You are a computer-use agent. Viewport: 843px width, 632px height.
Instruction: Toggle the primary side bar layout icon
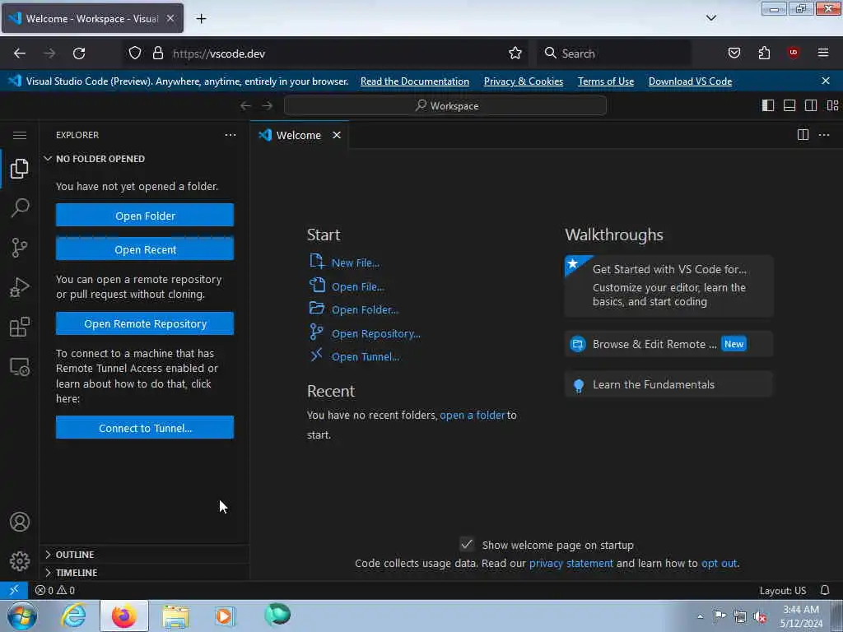click(768, 105)
